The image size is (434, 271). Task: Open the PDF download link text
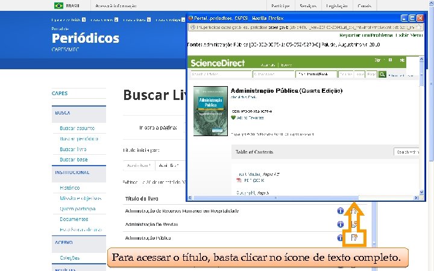pyautogui.click(x=254, y=180)
